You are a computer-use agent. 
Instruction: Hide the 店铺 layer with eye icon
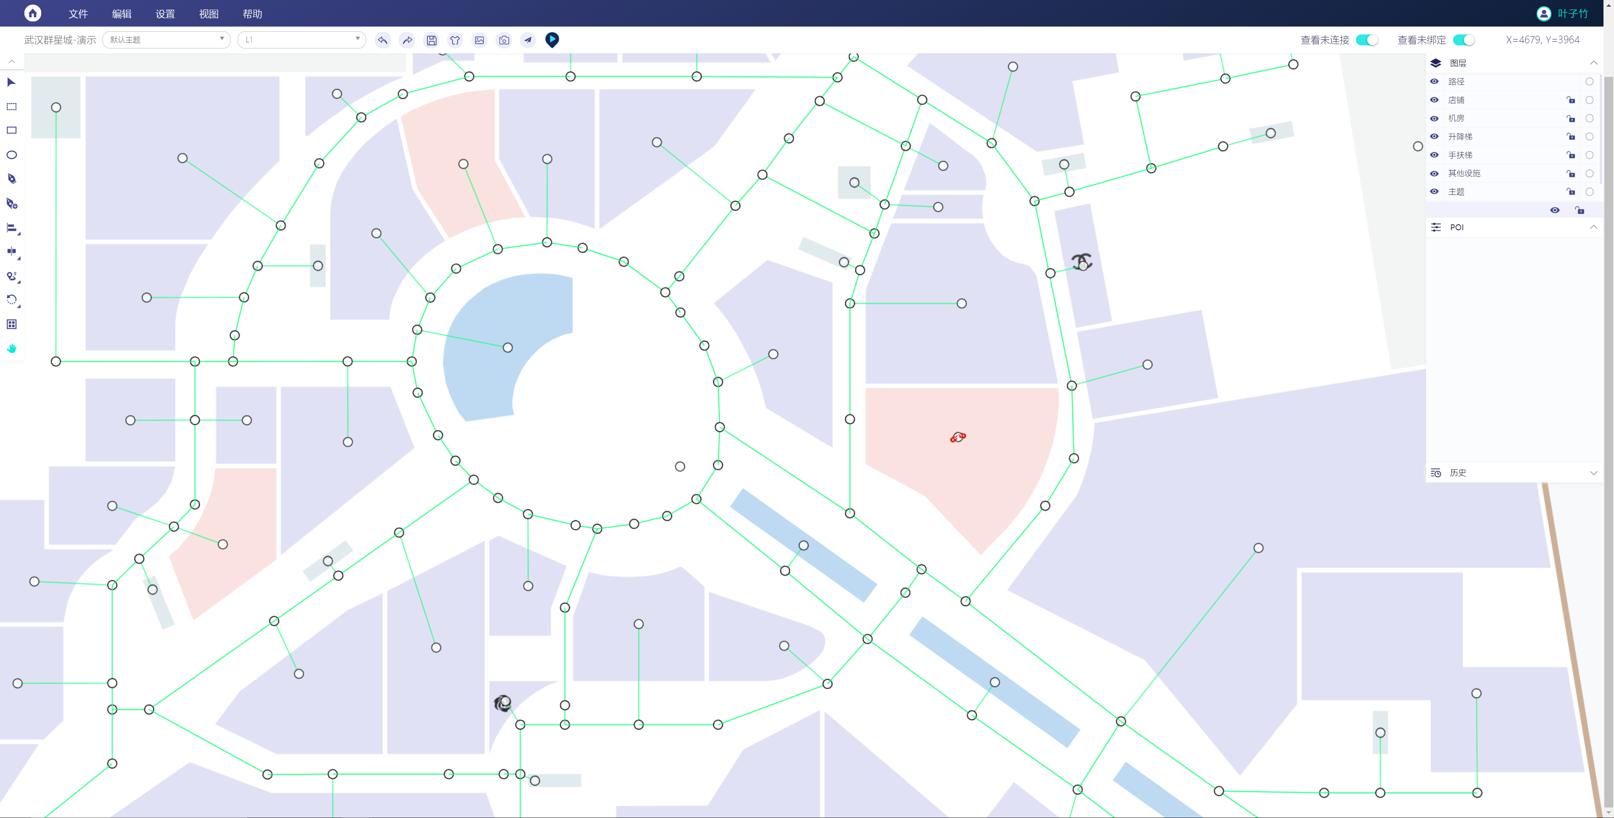pos(1434,100)
